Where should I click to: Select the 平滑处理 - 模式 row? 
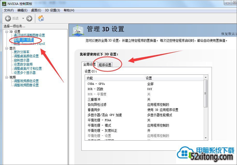click(144, 125)
